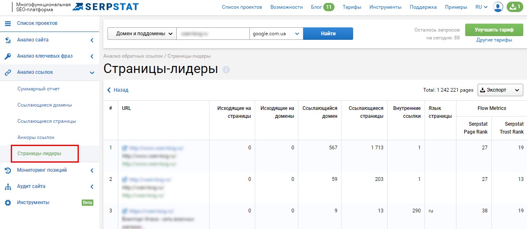The image size is (527, 229).
Task: Click the ru language cell in row 3
Action: pos(431,211)
